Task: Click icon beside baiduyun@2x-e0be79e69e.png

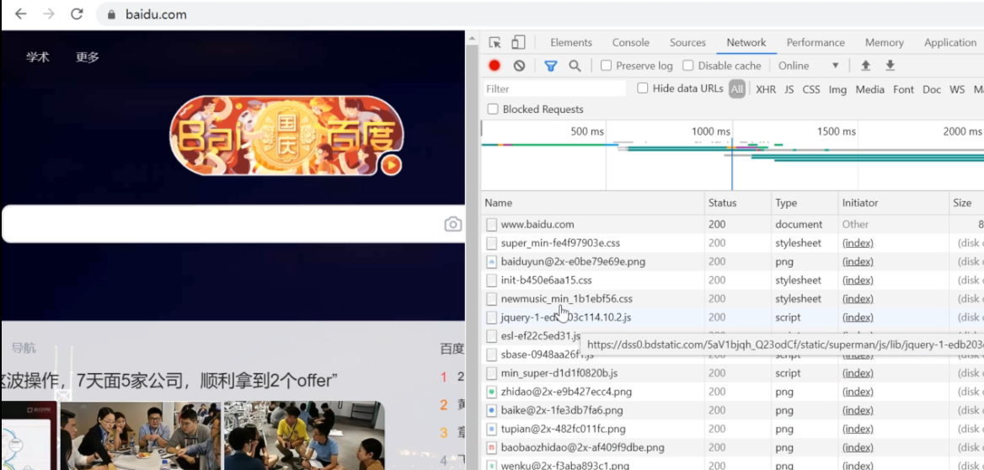Action: tap(491, 262)
